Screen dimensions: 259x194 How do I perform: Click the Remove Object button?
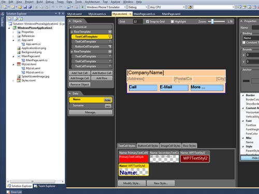[80, 84]
